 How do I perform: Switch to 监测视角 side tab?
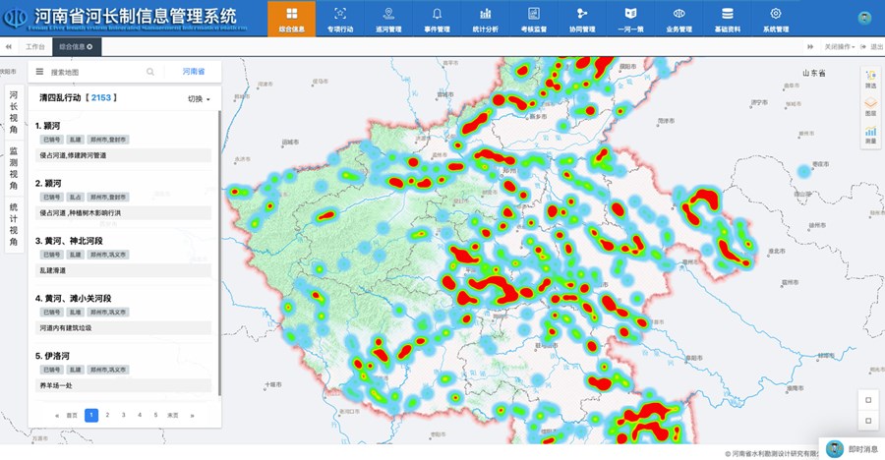(14, 166)
